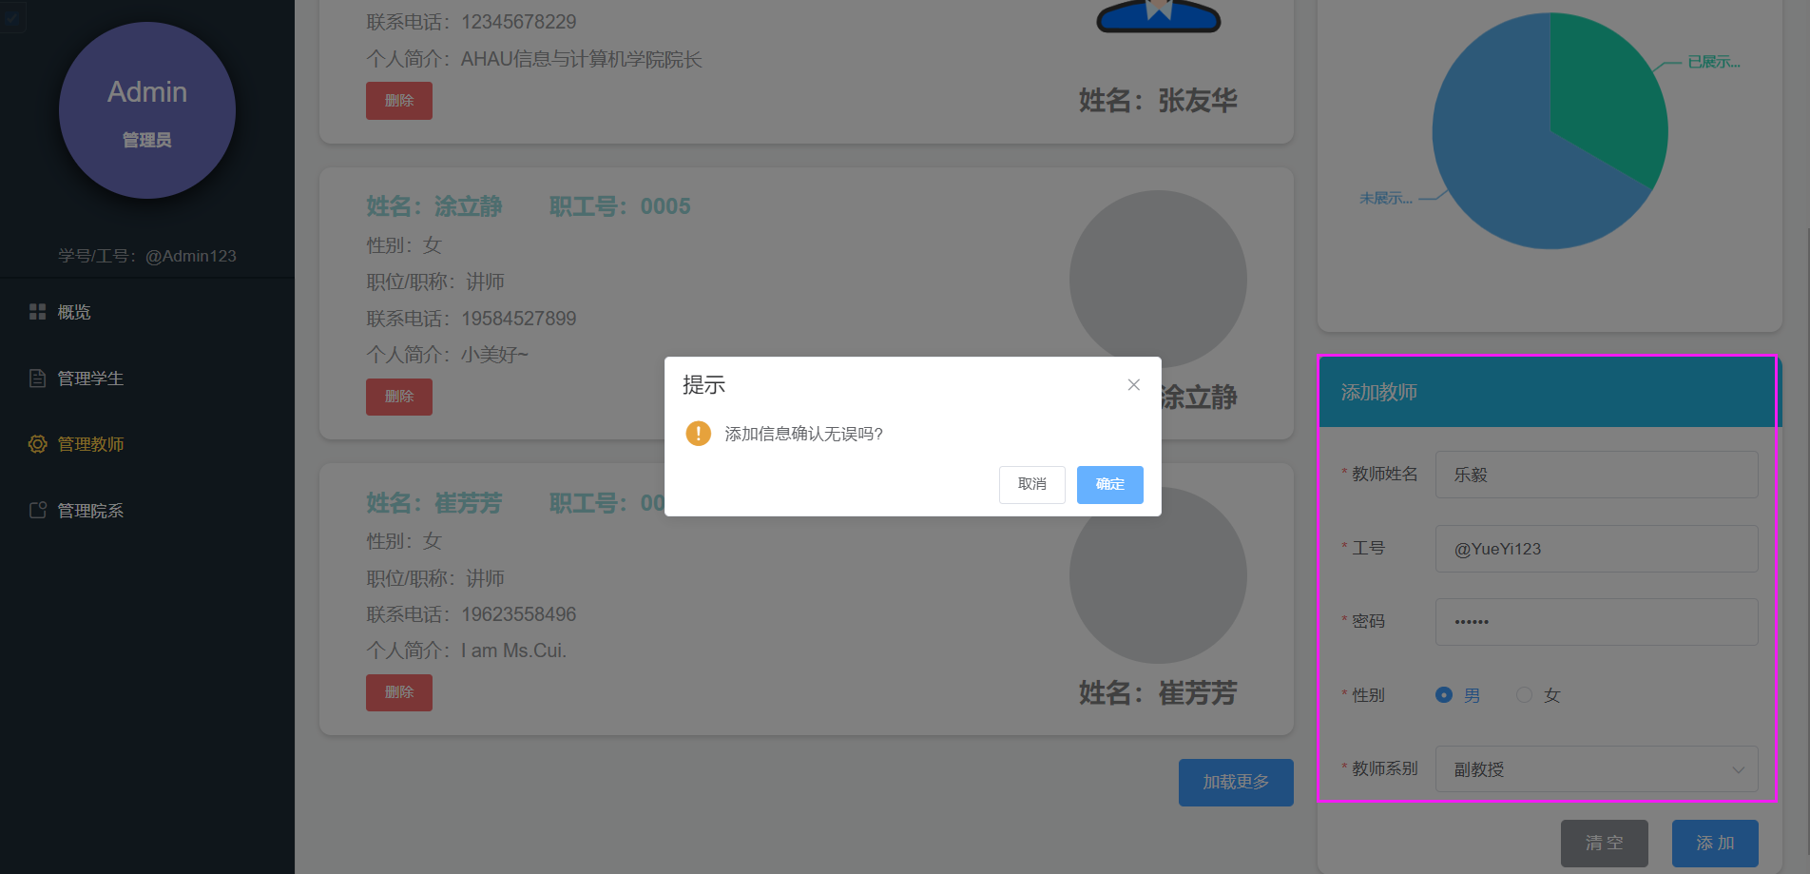Select the 女 gender radio button
This screenshot has height=874, width=1810.
pyautogui.click(x=1524, y=695)
